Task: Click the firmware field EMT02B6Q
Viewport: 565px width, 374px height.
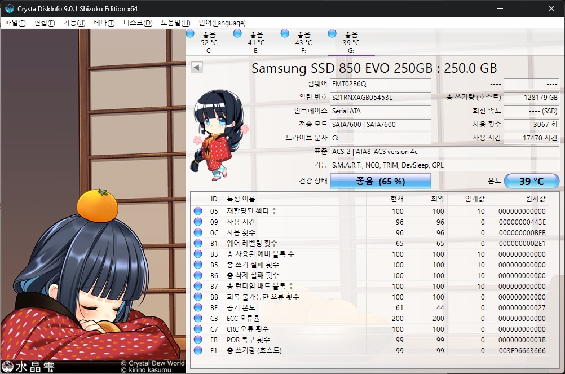Action: (x=381, y=84)
